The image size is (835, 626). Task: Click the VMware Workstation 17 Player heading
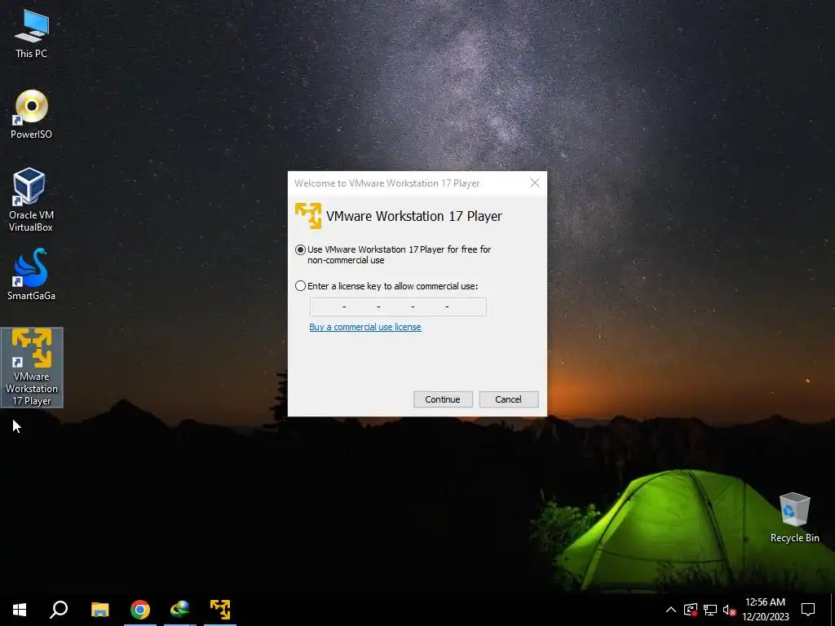pos(413,216)
